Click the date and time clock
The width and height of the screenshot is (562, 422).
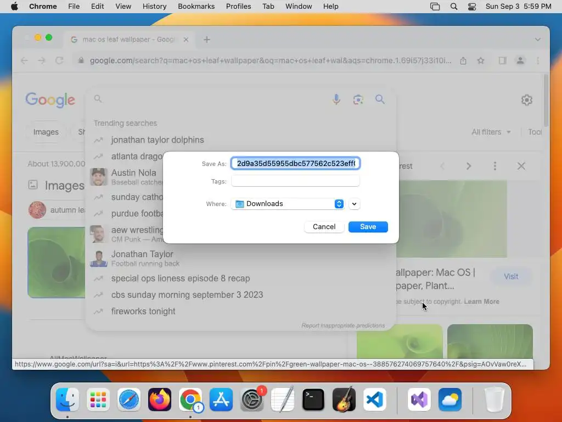click(518, 7)
